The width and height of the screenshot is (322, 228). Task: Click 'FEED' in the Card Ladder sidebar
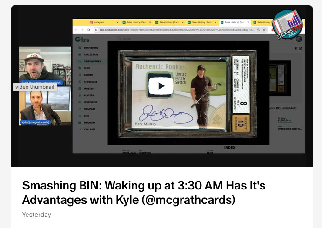(x=87, y=116)
